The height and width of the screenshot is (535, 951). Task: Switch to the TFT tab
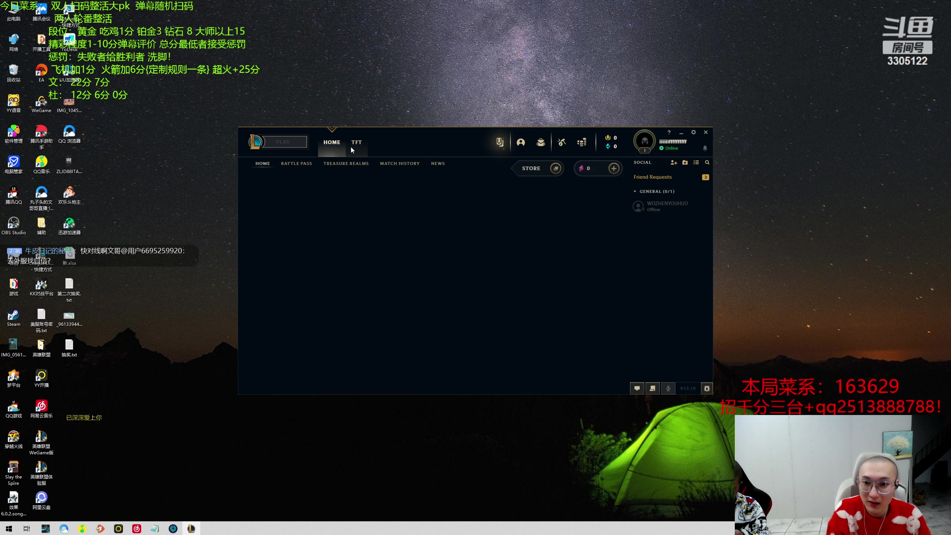[357, 142]
